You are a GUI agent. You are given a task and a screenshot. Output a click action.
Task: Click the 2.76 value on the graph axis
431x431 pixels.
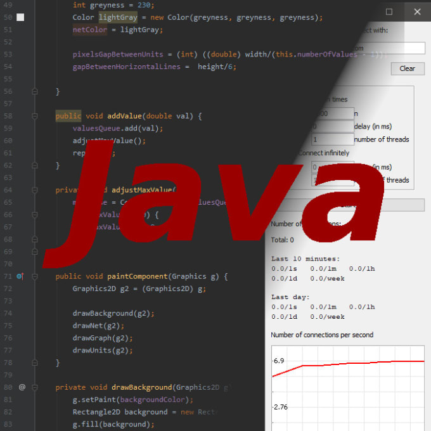pyautogui.click(x=281, y=407)
